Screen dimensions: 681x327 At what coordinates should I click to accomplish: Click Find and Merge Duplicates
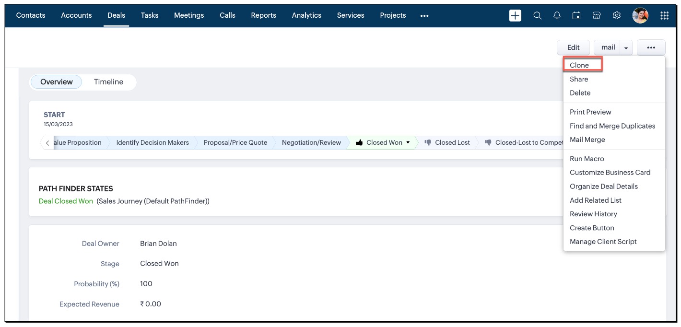pos(612,126)
